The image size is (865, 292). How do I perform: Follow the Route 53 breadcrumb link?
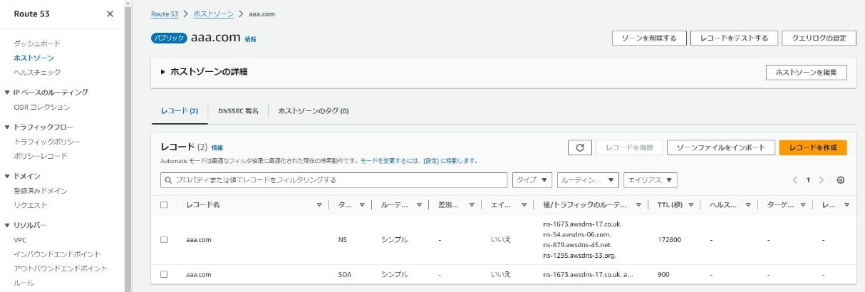pos(165,14)
